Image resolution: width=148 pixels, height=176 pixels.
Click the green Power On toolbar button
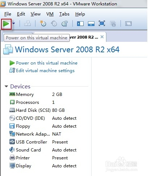(6, 24)
